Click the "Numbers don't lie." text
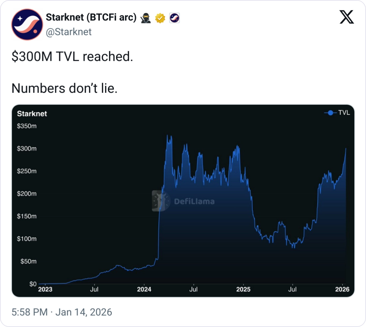Screen dimensions: 366x327 (65, 88)
